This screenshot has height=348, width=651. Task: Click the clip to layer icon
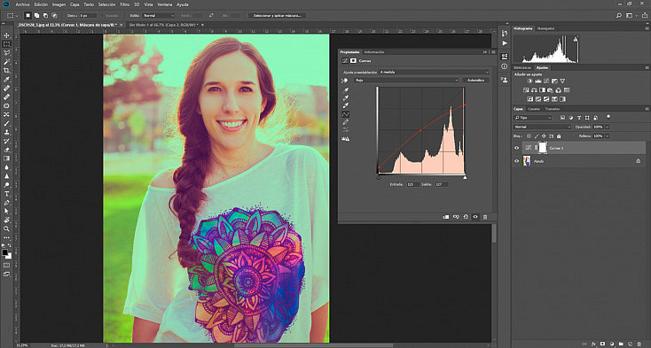point(446,217)
